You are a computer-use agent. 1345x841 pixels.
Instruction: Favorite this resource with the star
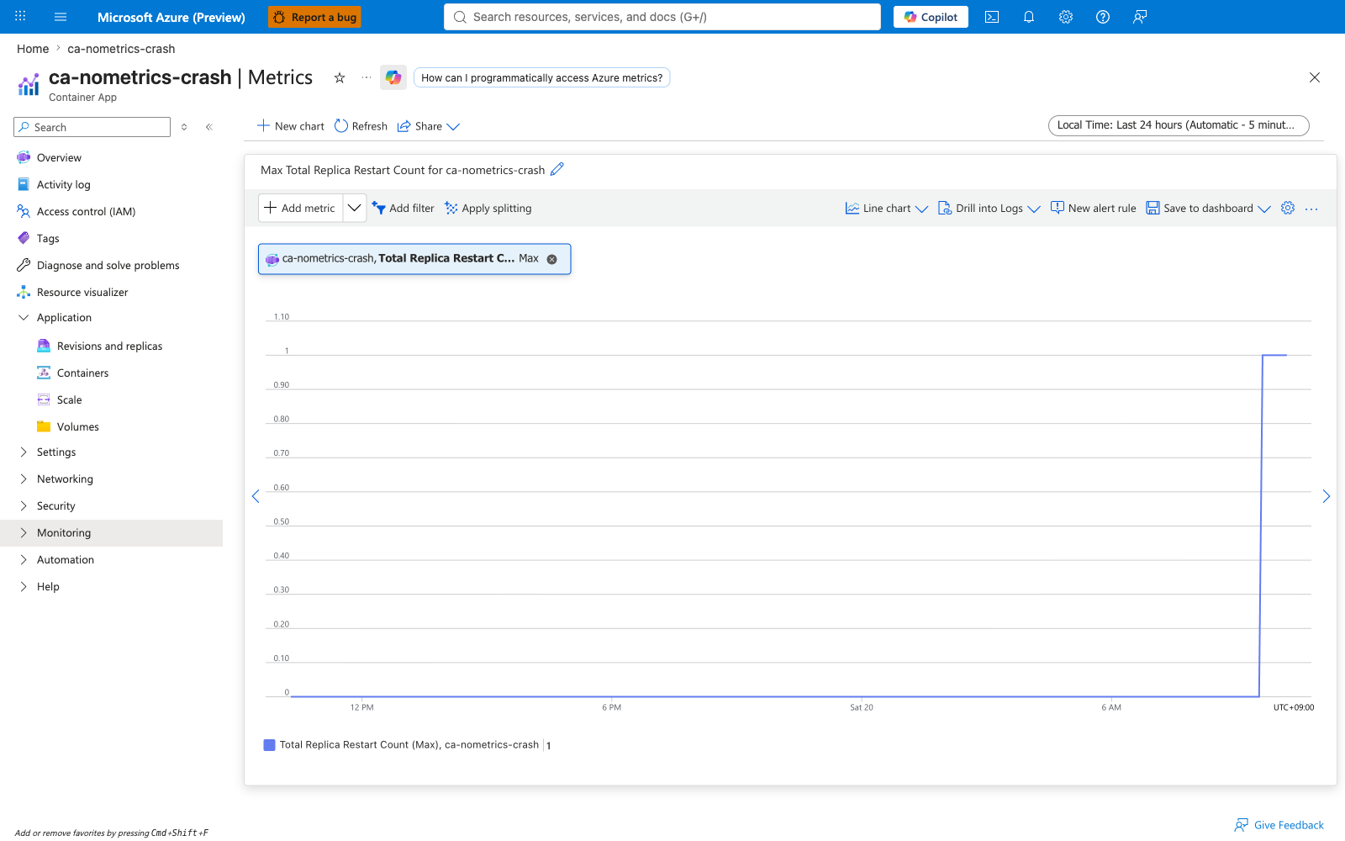click(x=340, y=77)
